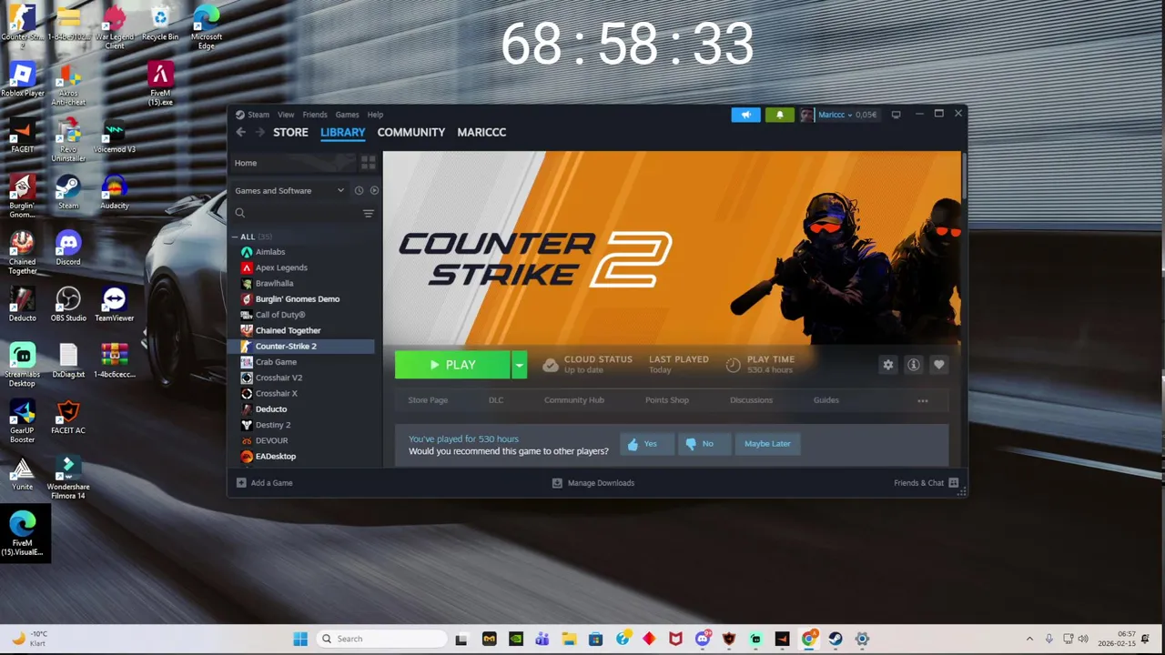Open Discussions link
Image resolution: width=1165 pixels, height=655 pixels.
[x=751, y=400]
